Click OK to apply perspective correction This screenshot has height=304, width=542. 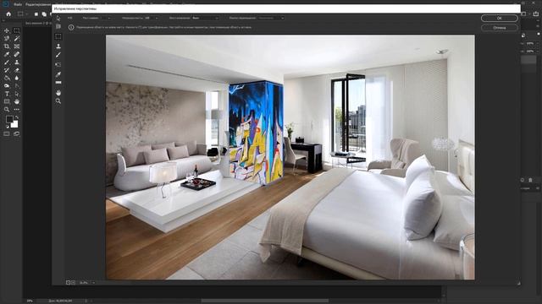[x=499, y=18]
